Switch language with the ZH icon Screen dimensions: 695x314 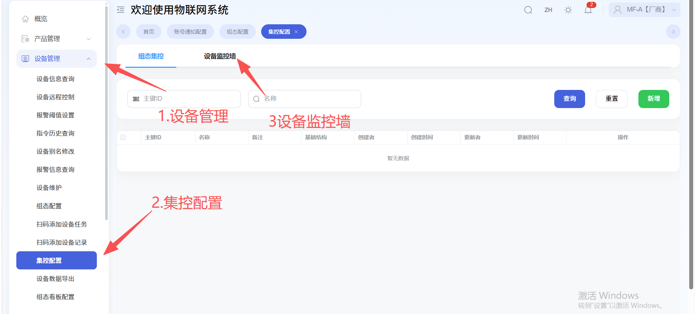pos(548,10)
